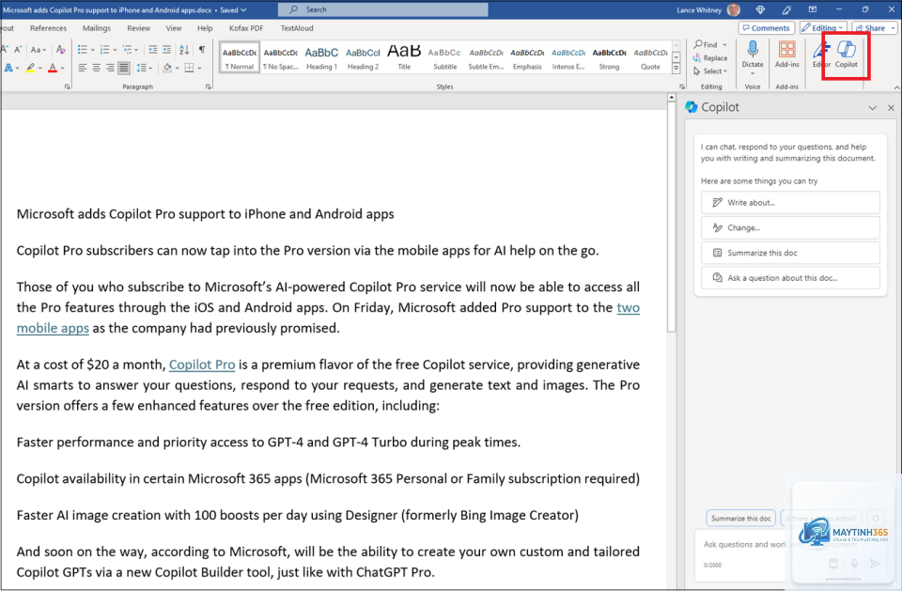The image size is (902, 591).
Task: Open the Select dropdown in Editing group
Action: click(710, 70)
